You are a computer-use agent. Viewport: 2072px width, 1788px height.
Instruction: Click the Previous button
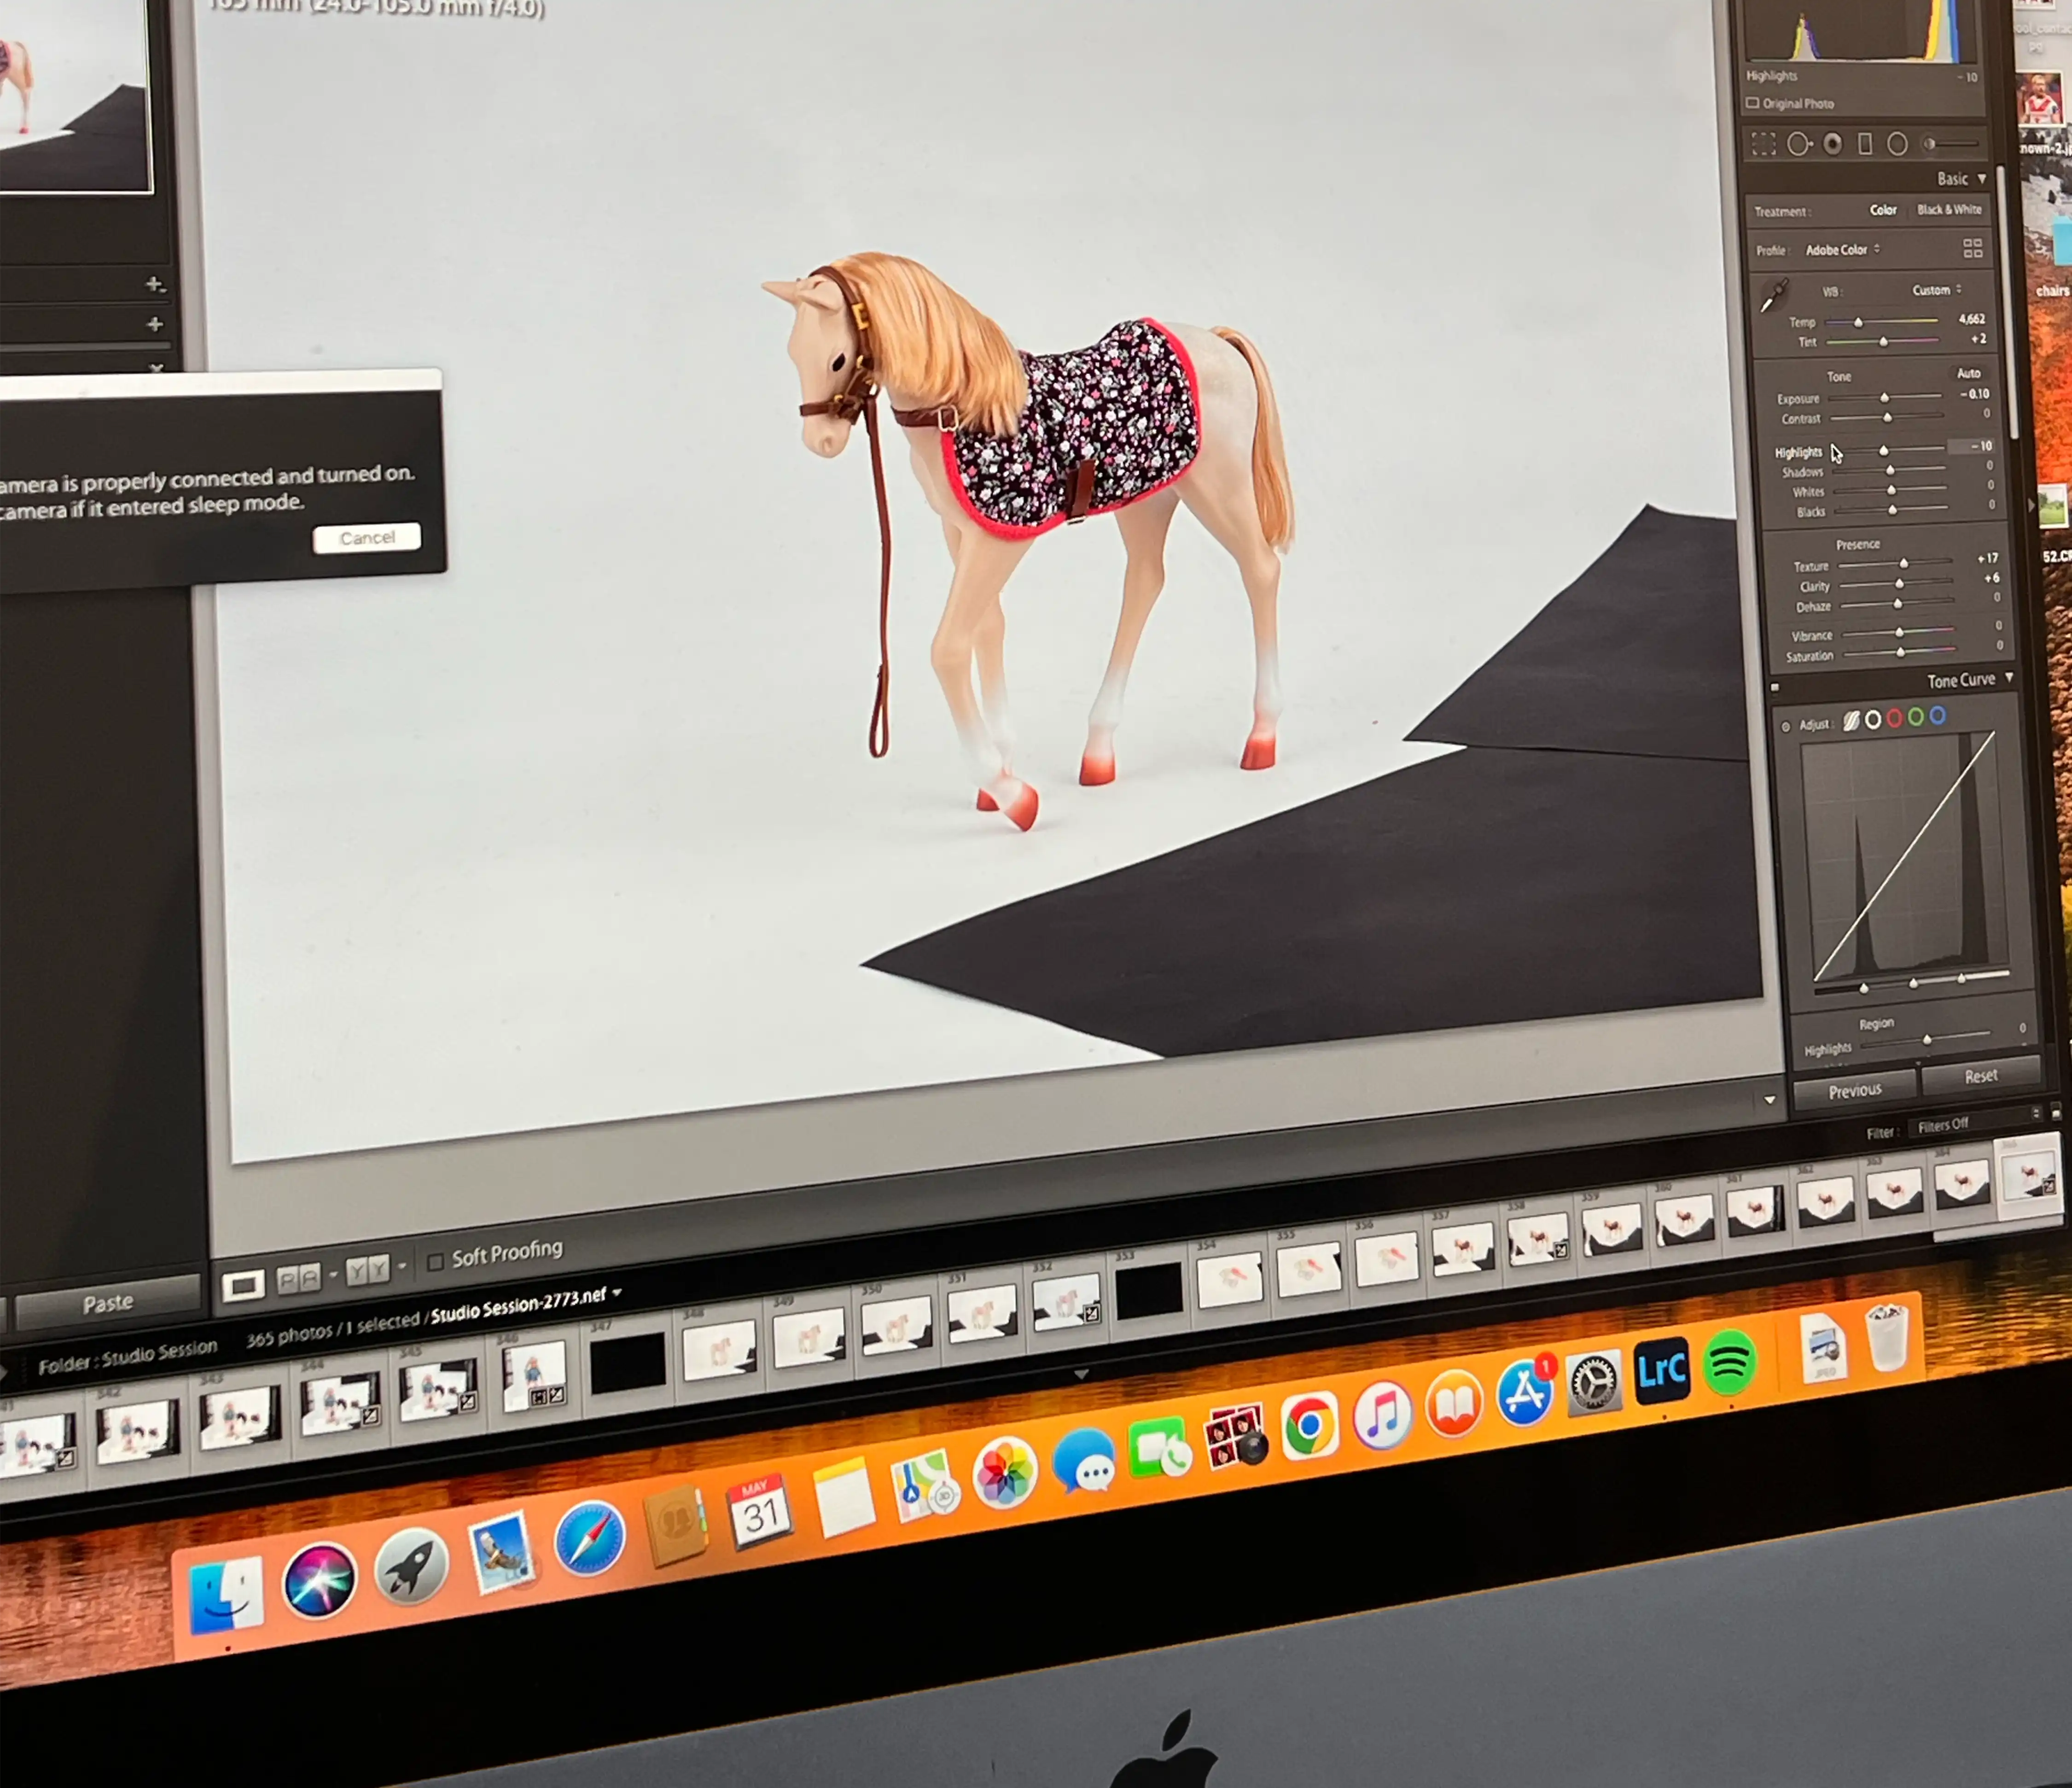[x=1855, y=1091]
